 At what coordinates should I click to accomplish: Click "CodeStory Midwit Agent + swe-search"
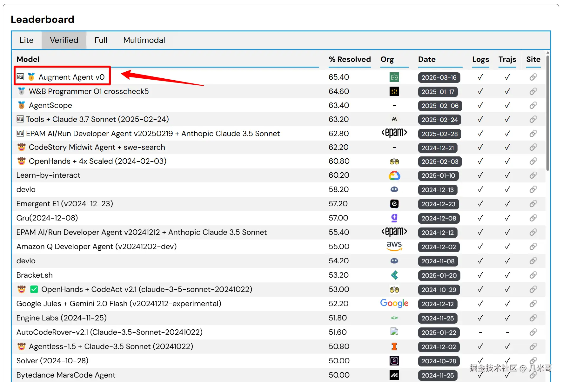click(x=97, y=147)
